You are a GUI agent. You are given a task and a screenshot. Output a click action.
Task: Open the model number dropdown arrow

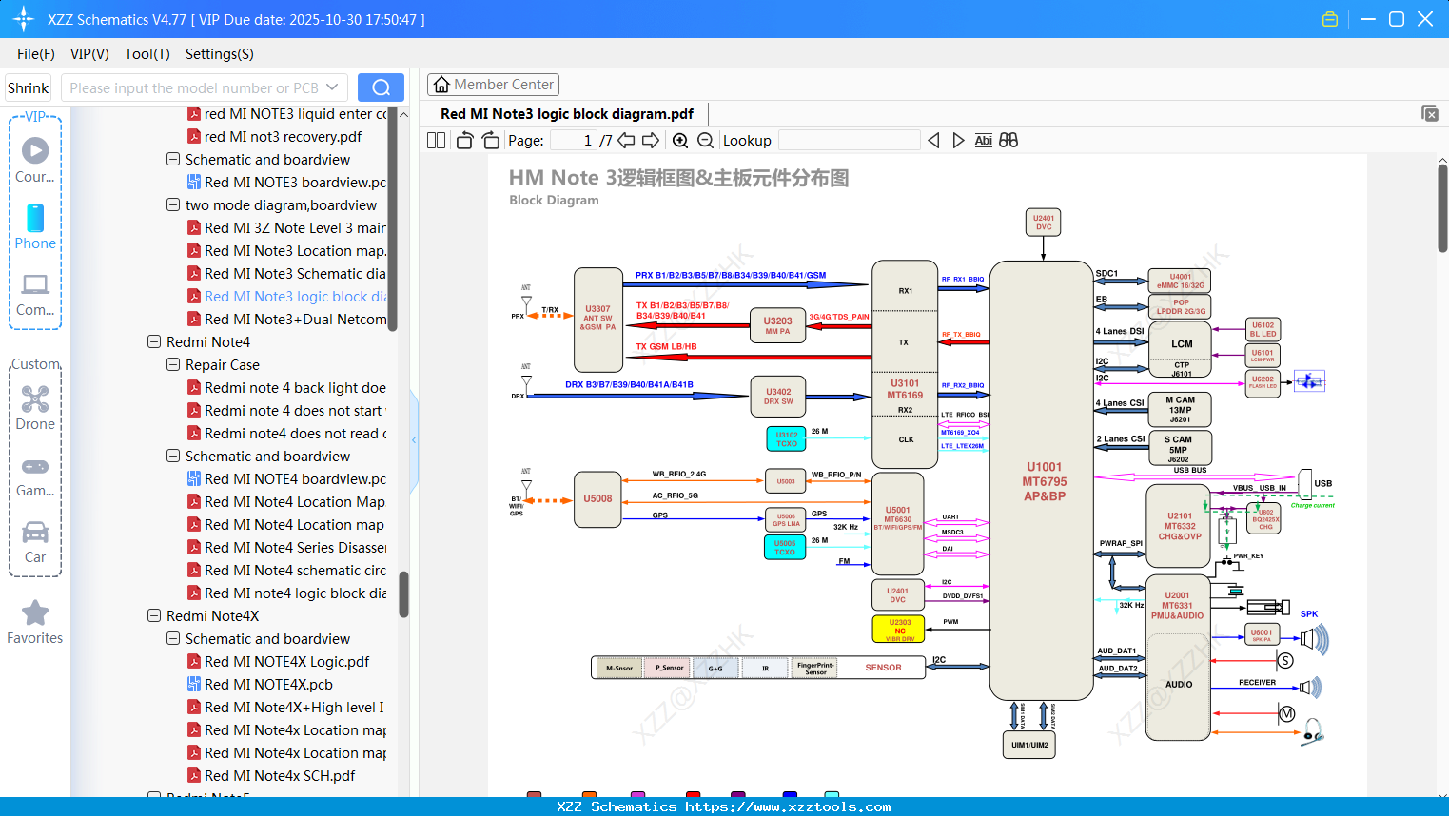click(x=332, y=87)
